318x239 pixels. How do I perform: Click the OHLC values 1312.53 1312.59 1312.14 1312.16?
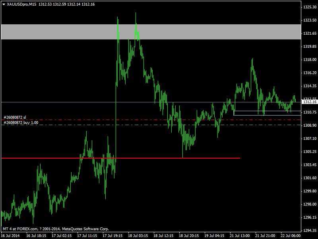[x=66, y=4]
